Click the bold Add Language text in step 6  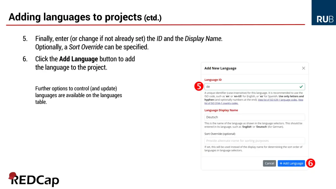click(78, 59)
